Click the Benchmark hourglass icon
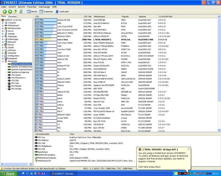Image resolution: width=221 pixels, height=176 pixels. [x=6, y=61]
